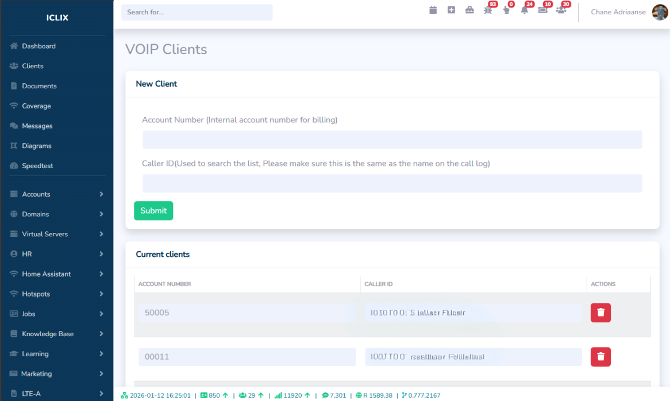Expand the Knowledge Base section
The height and width of the screenshot is (401, 670).
click(x=56, y=334)
